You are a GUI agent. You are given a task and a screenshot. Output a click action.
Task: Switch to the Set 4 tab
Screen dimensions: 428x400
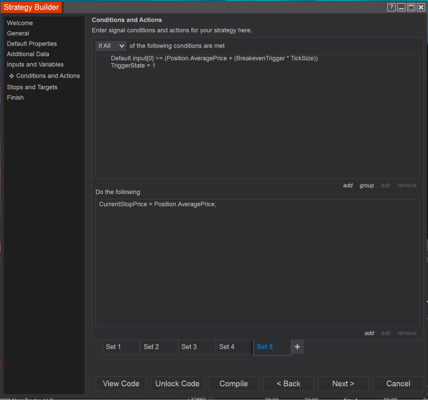[234, 347]
